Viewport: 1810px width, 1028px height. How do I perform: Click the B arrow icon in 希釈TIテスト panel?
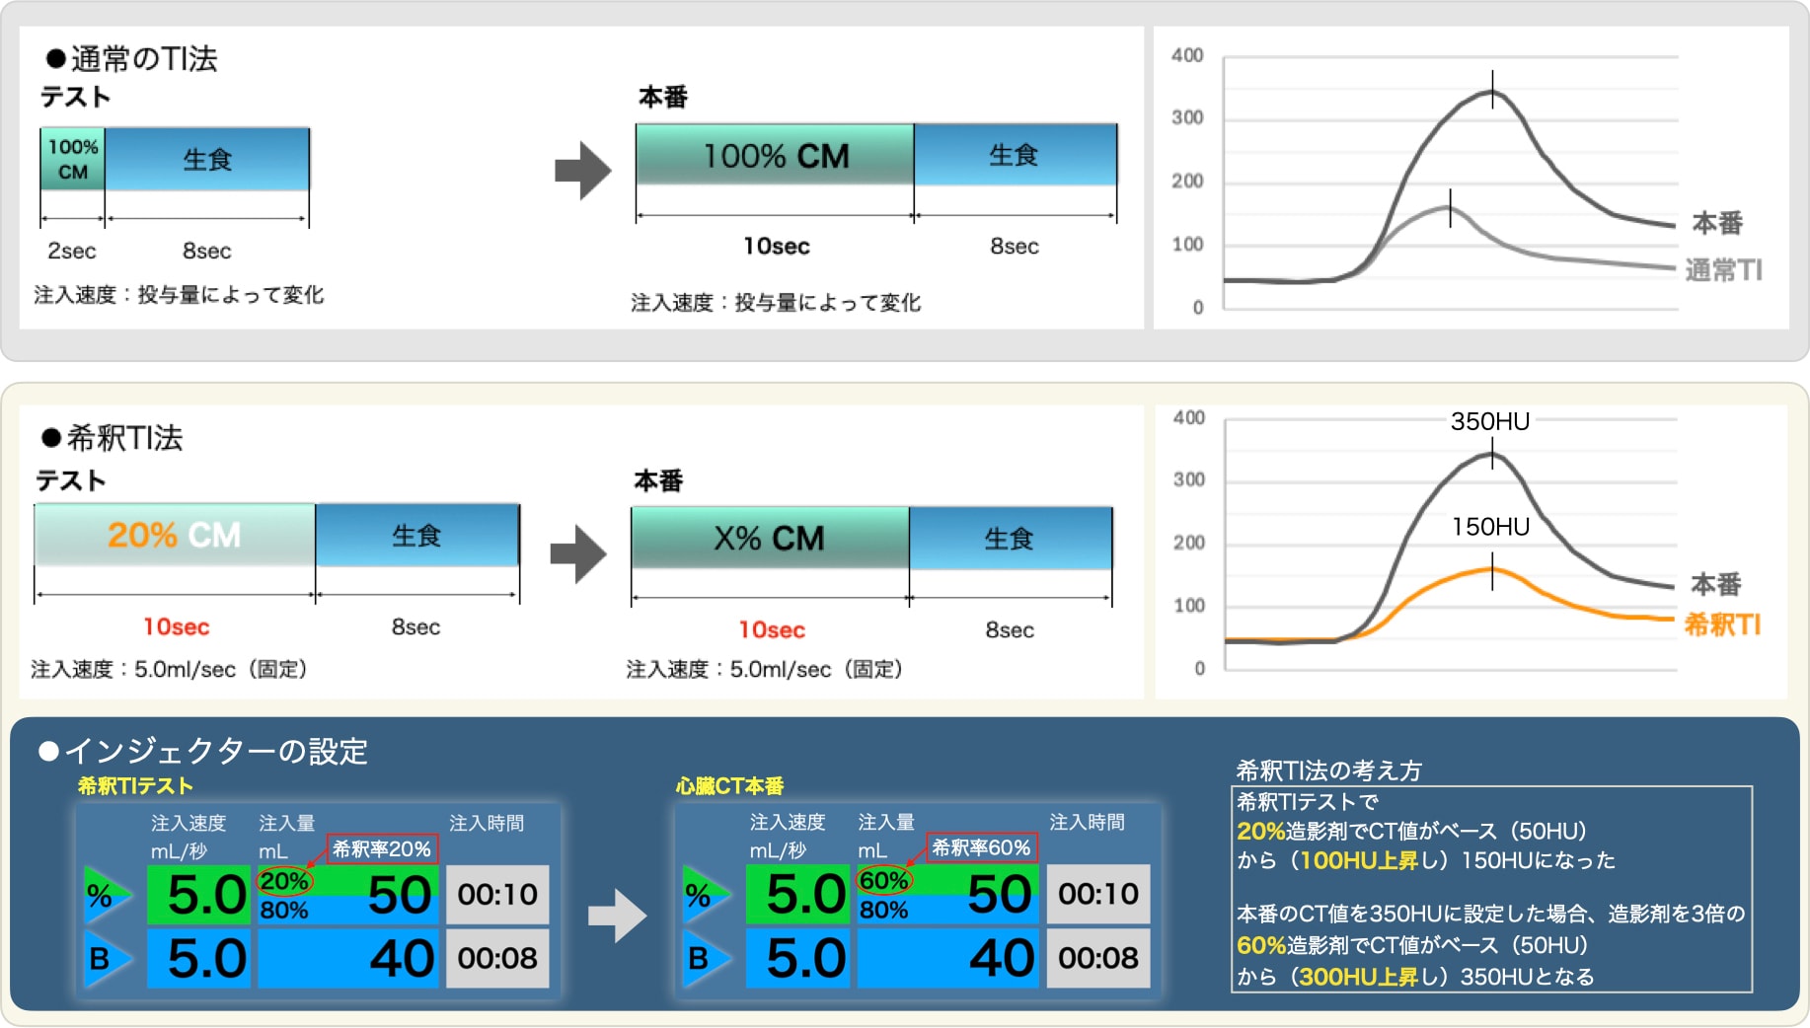point(105,958)
